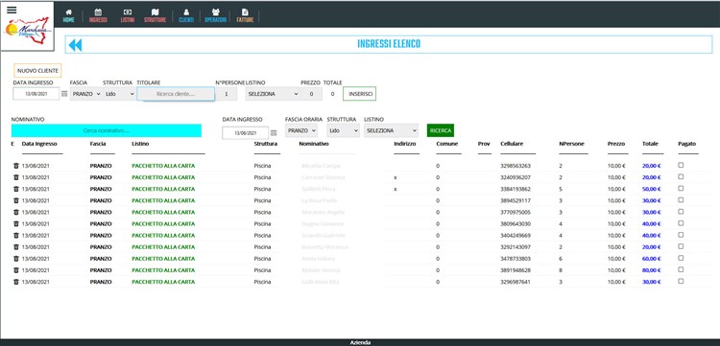Delete the Gulli Anna Rita entry via trash icon
This screenshot has height=346, width=720.
pyautogui.click(x=16, y=282)
